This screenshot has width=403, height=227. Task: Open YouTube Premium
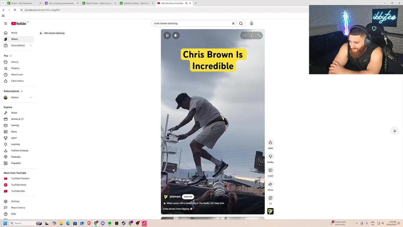tap(18, 178)
